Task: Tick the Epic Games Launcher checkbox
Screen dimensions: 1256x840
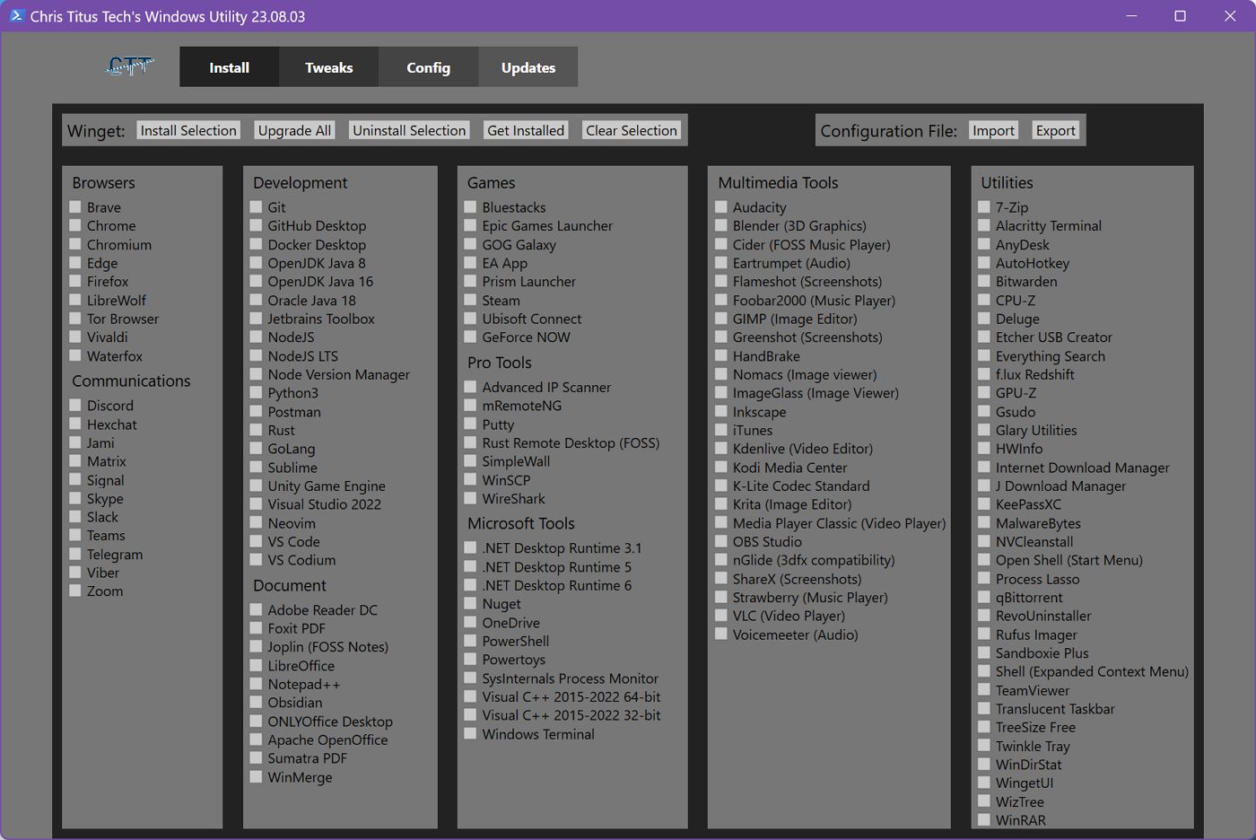Action: pyautogui.click(x=470, y=225)
